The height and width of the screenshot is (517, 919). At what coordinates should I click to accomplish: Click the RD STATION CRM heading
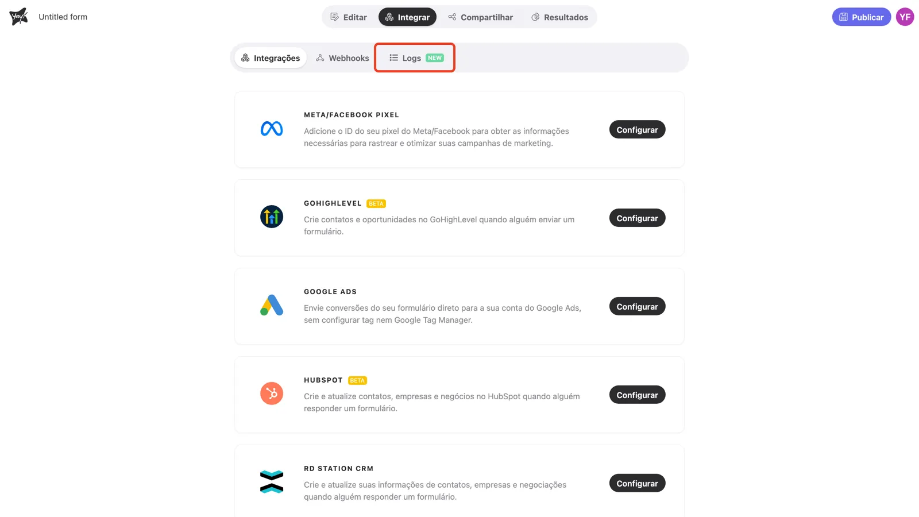tap(339, 469)
